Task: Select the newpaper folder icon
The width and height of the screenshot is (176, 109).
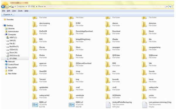Action: pos(108,48)
